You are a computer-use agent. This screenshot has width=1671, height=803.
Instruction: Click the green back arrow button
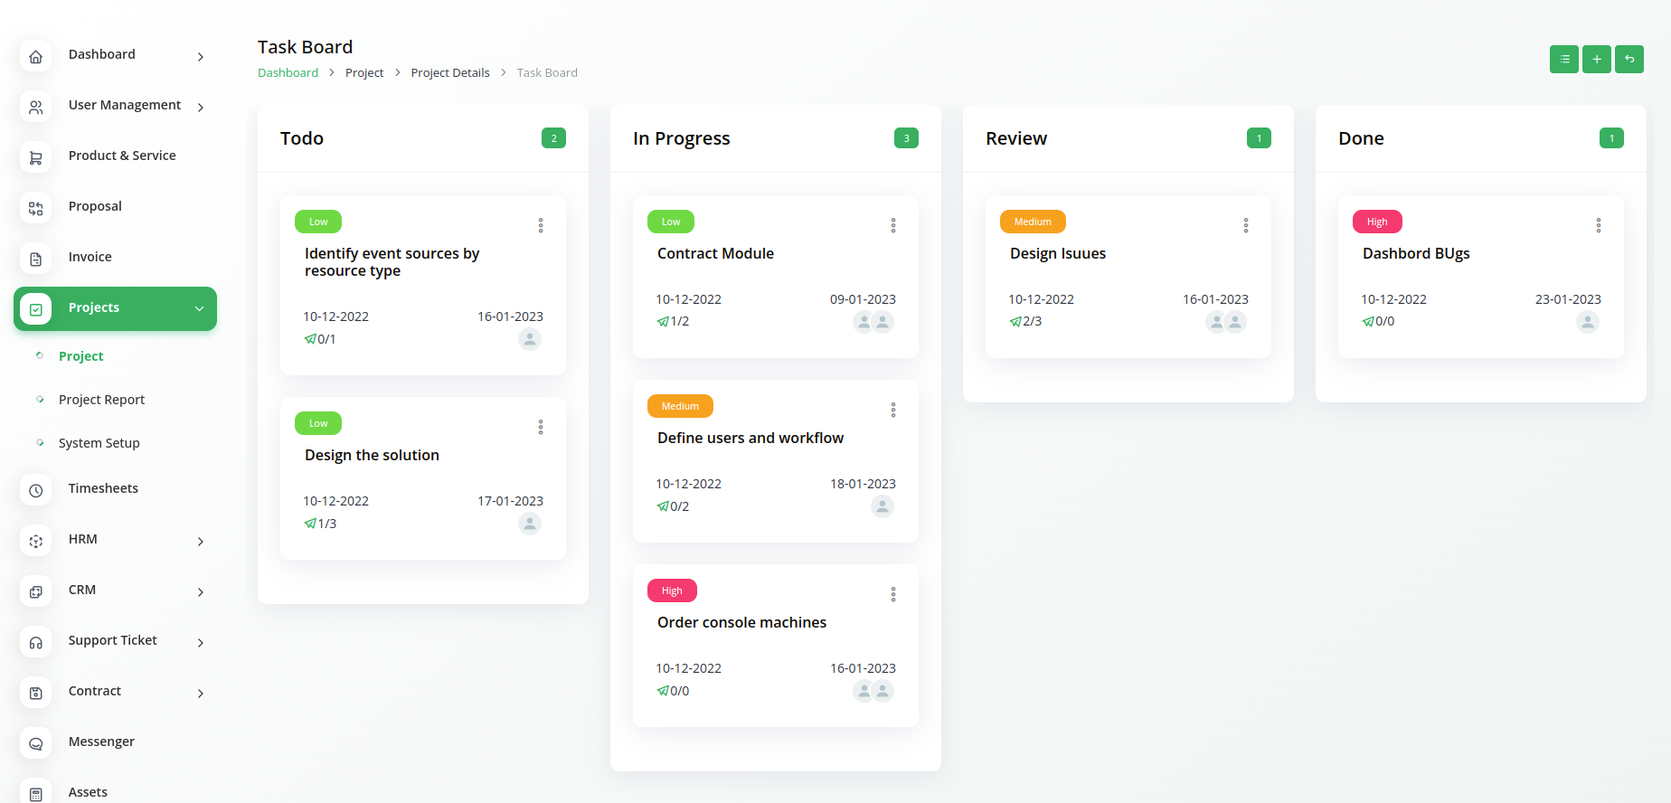pos(1629,59)
